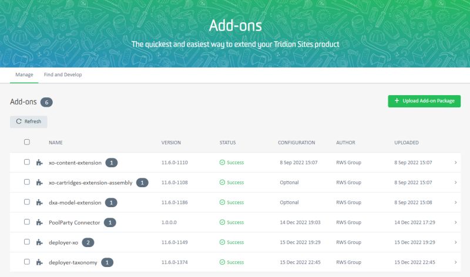Click the count badge next to xo-content-extension
This screenshot has height=277, width=470.
pos(112,163)
